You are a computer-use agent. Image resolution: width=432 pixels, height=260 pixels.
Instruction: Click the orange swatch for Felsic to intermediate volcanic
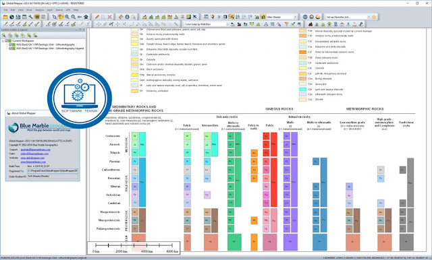pyautogui.click(x=302, y=52)
